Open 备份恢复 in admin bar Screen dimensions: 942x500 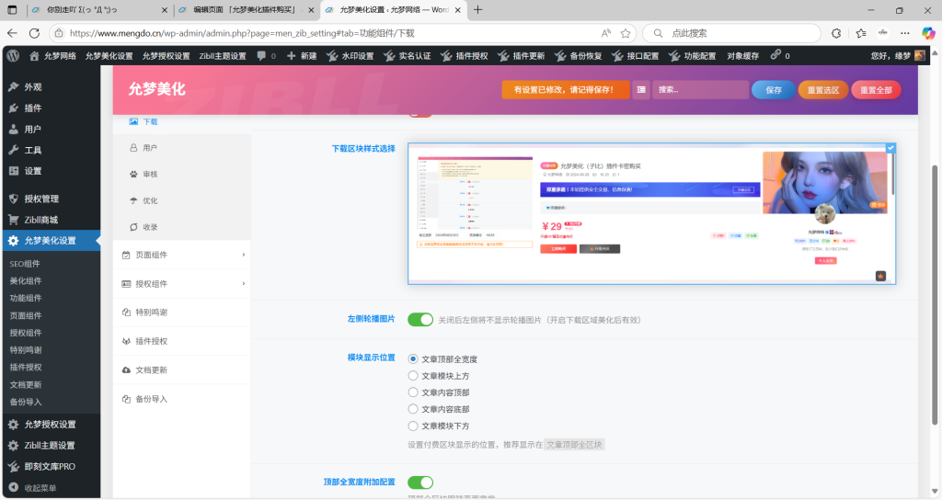point(579,56)
